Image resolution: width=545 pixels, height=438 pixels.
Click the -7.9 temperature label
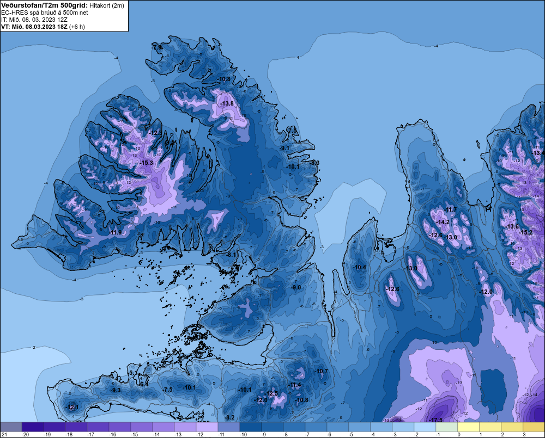(157, 47)
